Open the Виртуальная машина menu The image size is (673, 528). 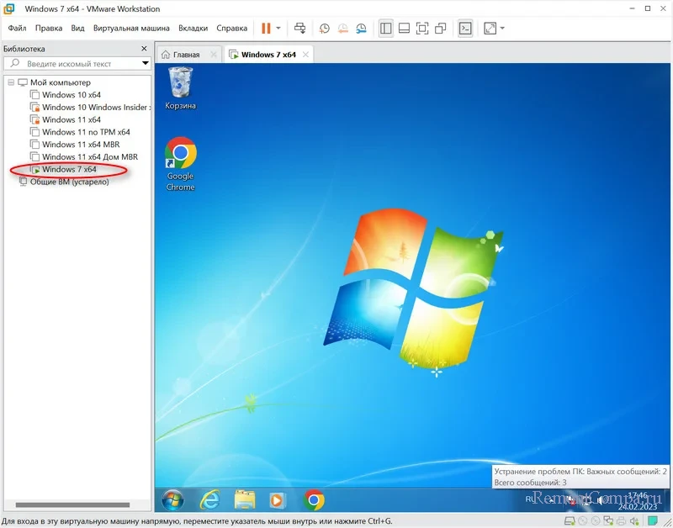click(x=131, y=29)
